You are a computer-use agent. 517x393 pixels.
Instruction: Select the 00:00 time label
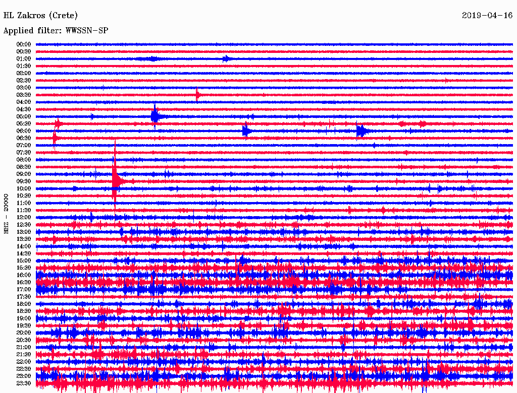[24, 44]
